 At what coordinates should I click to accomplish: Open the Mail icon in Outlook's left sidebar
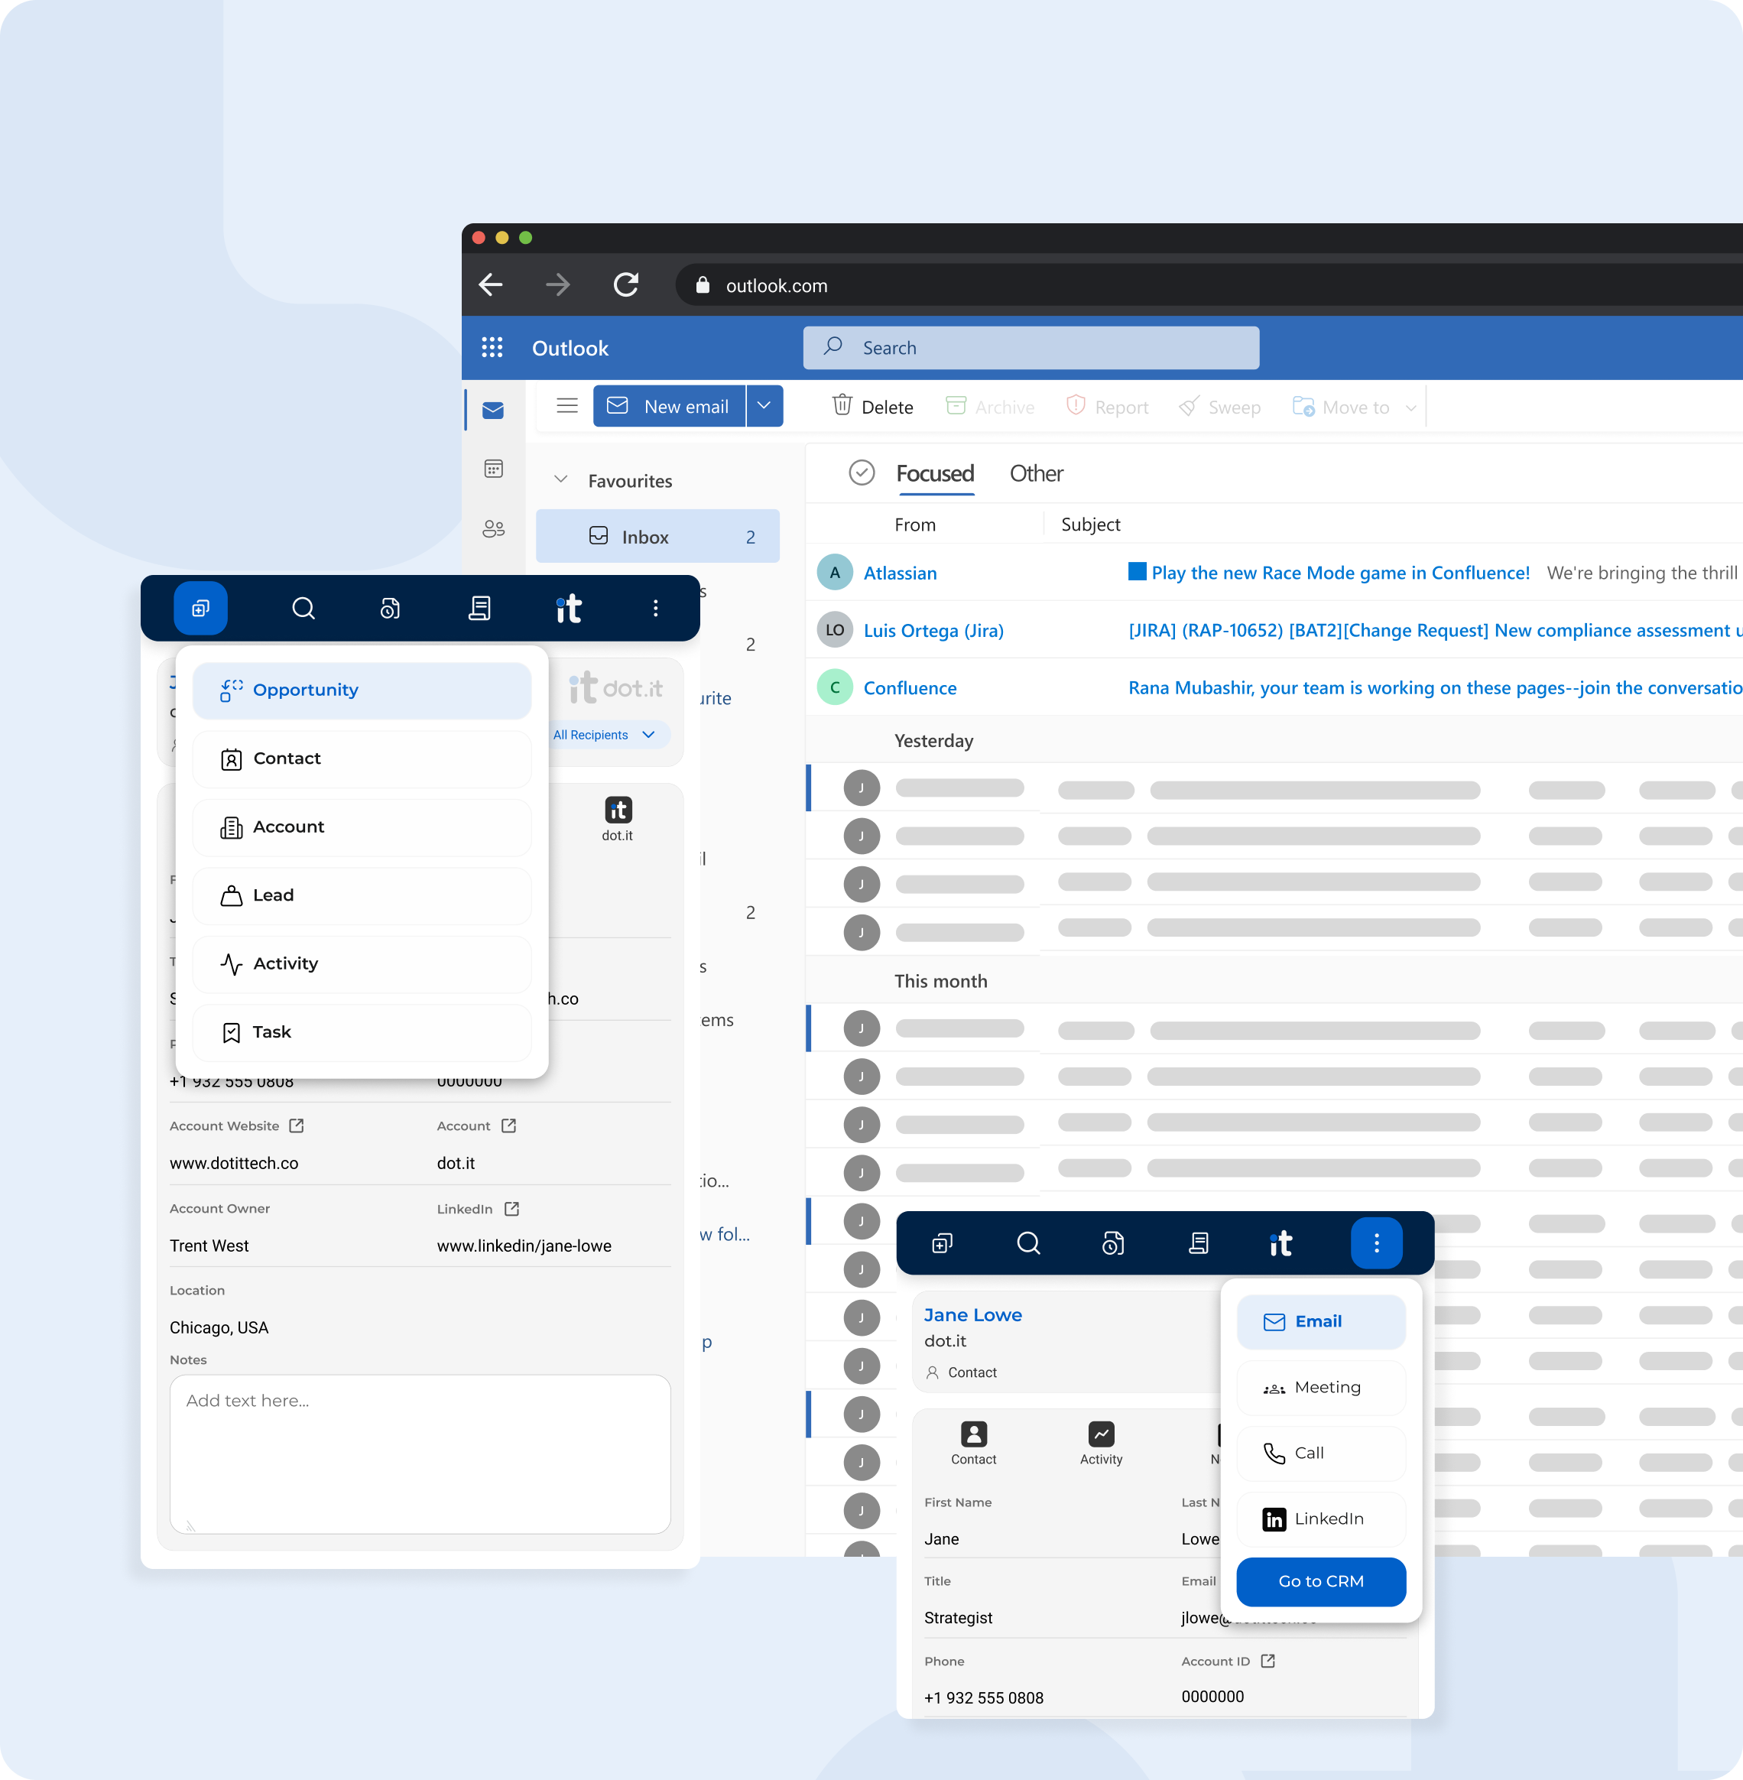pos(493,410)
